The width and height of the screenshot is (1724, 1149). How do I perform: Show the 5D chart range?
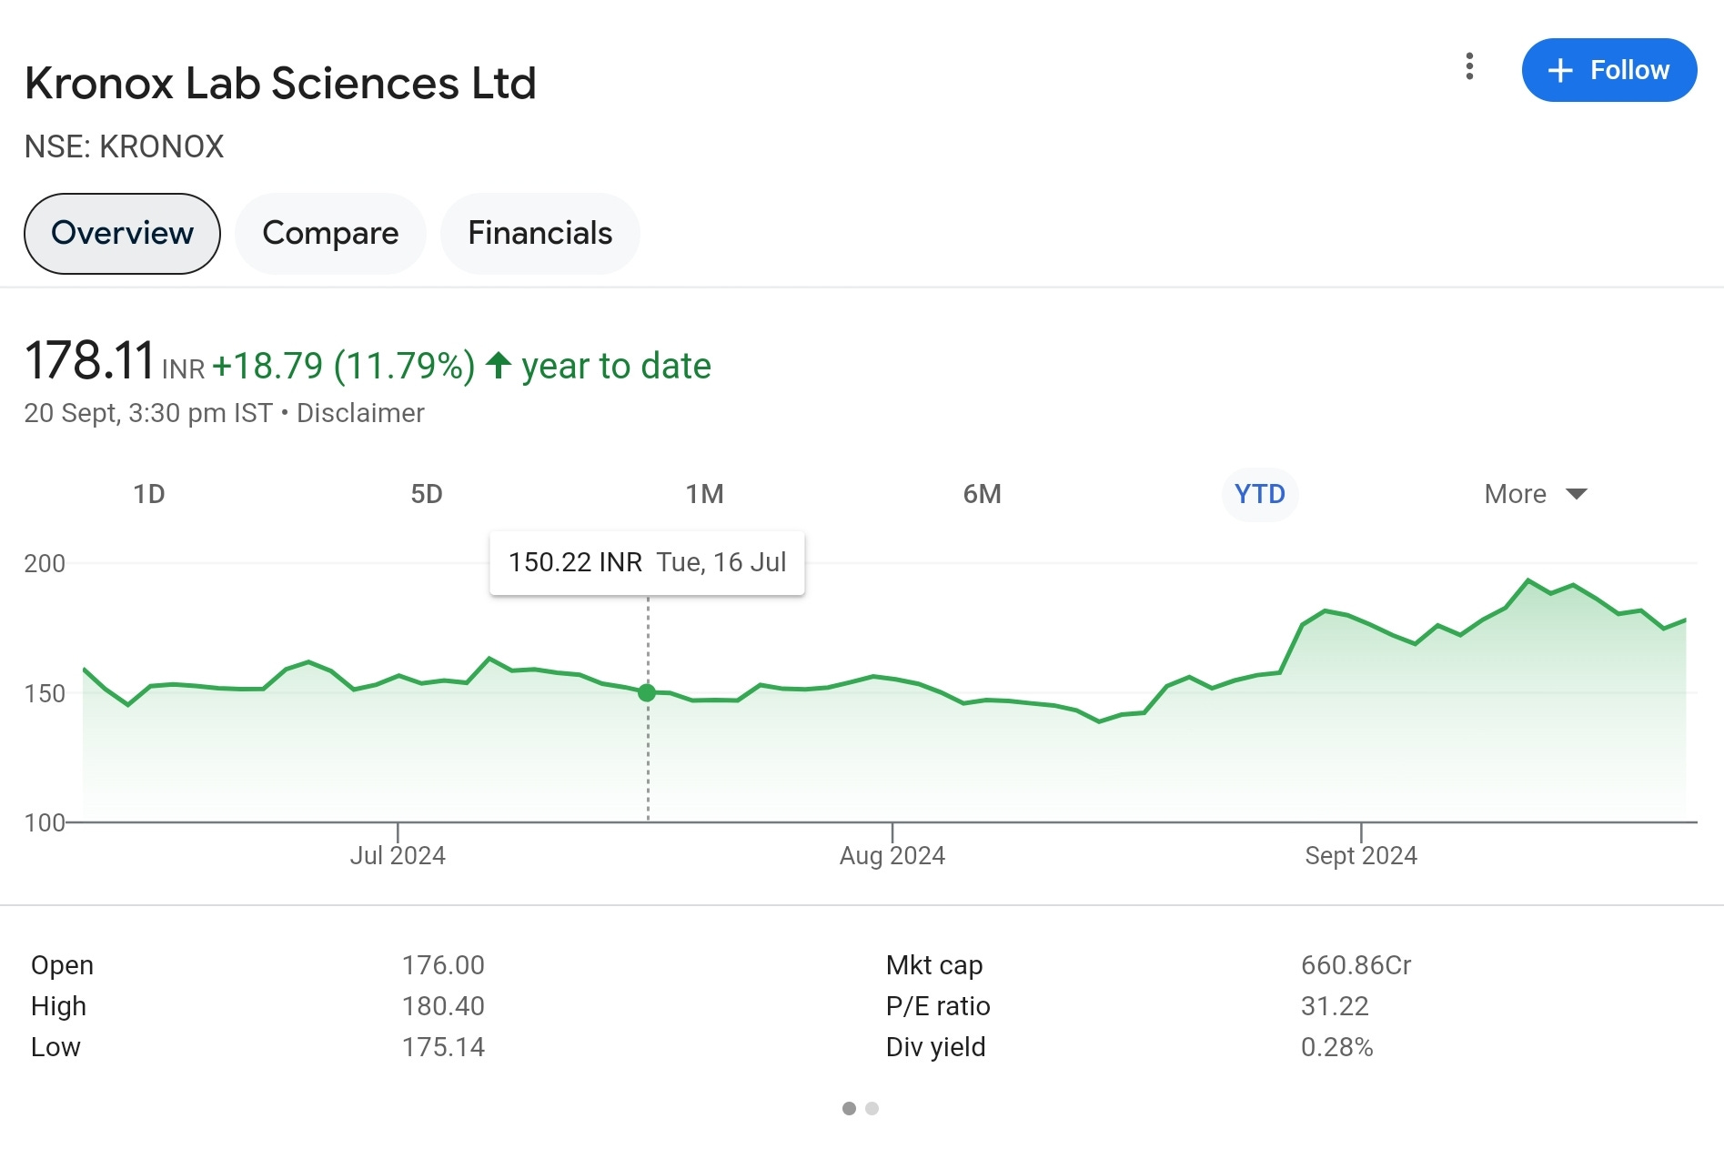pyautogui.click(x=427, y=494)
